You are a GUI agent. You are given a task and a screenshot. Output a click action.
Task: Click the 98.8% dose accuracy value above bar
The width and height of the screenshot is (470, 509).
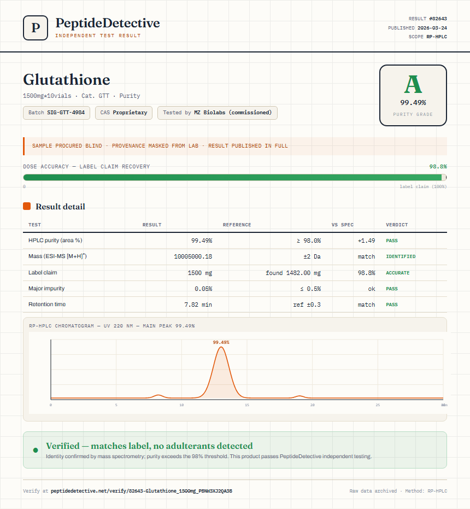[438, 167]
